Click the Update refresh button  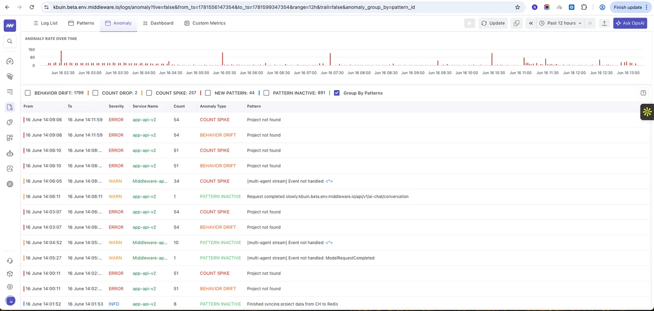point(493,23)
